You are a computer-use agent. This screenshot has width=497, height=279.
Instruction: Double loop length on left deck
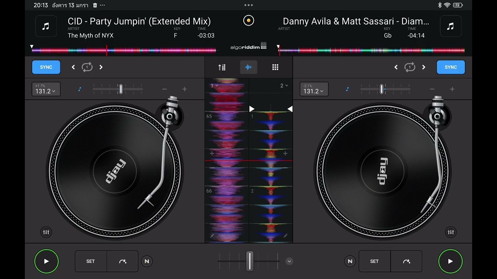click(x=101, y=67)
